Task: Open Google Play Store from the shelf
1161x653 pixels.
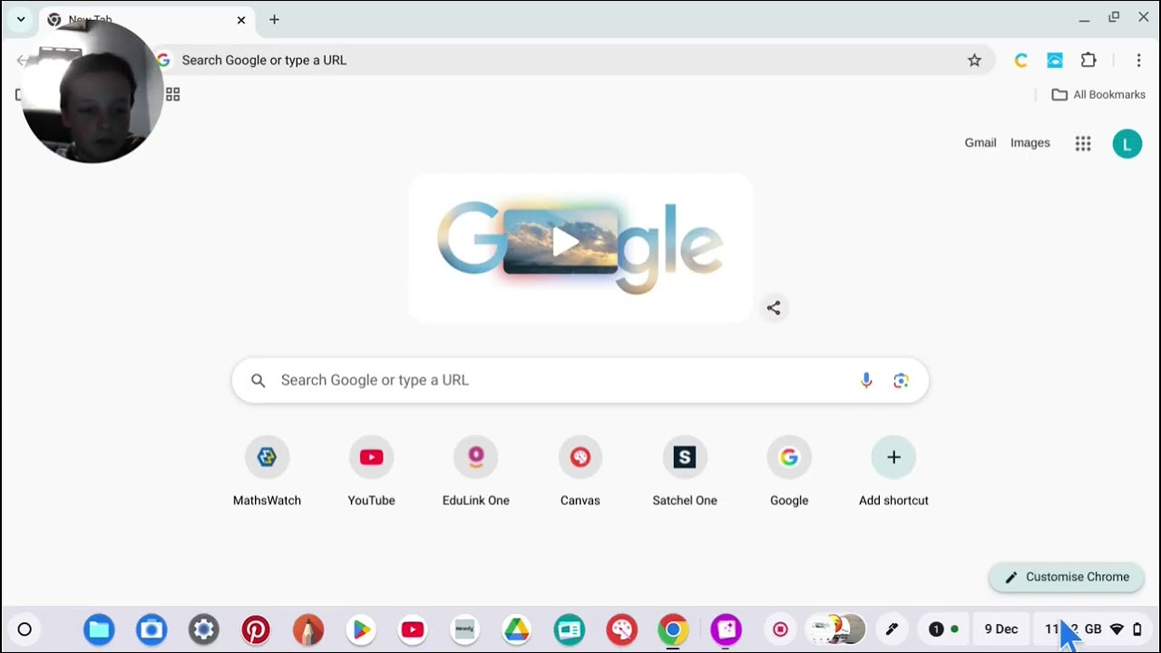Action: pyautogui.click(x=361, y=629)
